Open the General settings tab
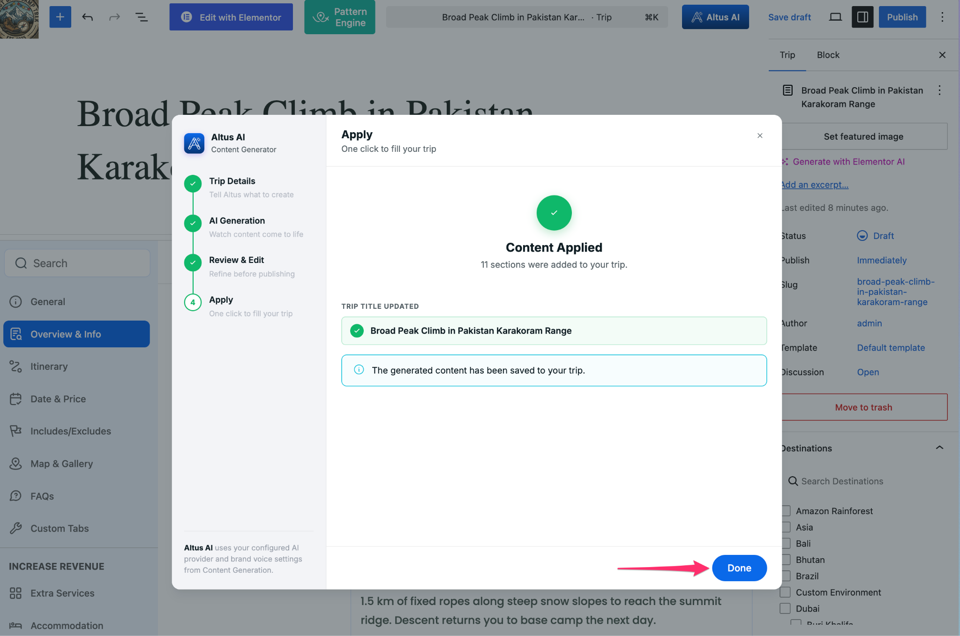Viewport: 960px width, 636px height. click(x=76, y=302)
